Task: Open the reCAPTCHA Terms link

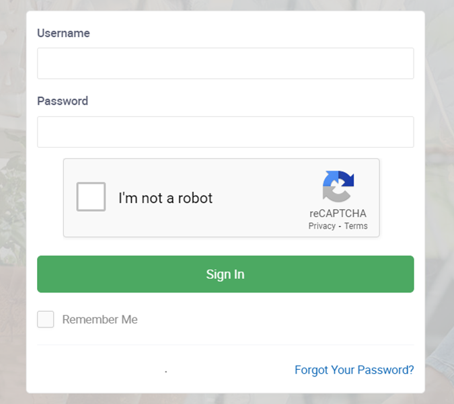Action: coord(356,226)
